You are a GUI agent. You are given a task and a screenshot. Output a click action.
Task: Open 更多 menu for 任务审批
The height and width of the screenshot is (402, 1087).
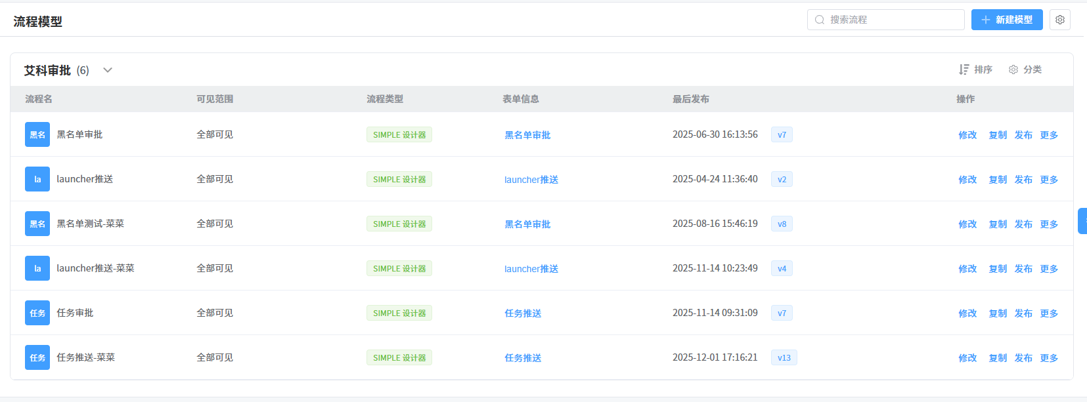[x=1049, y=313]
